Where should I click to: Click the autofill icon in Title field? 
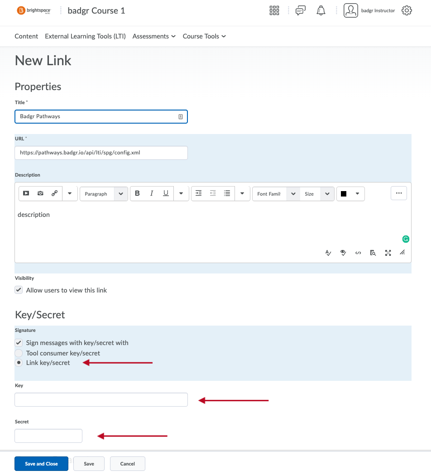coord(181,117)
